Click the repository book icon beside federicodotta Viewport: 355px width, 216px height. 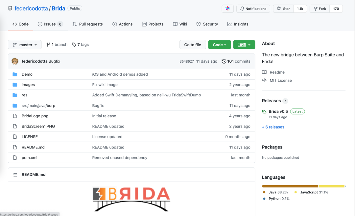click(x=10, y=9)
